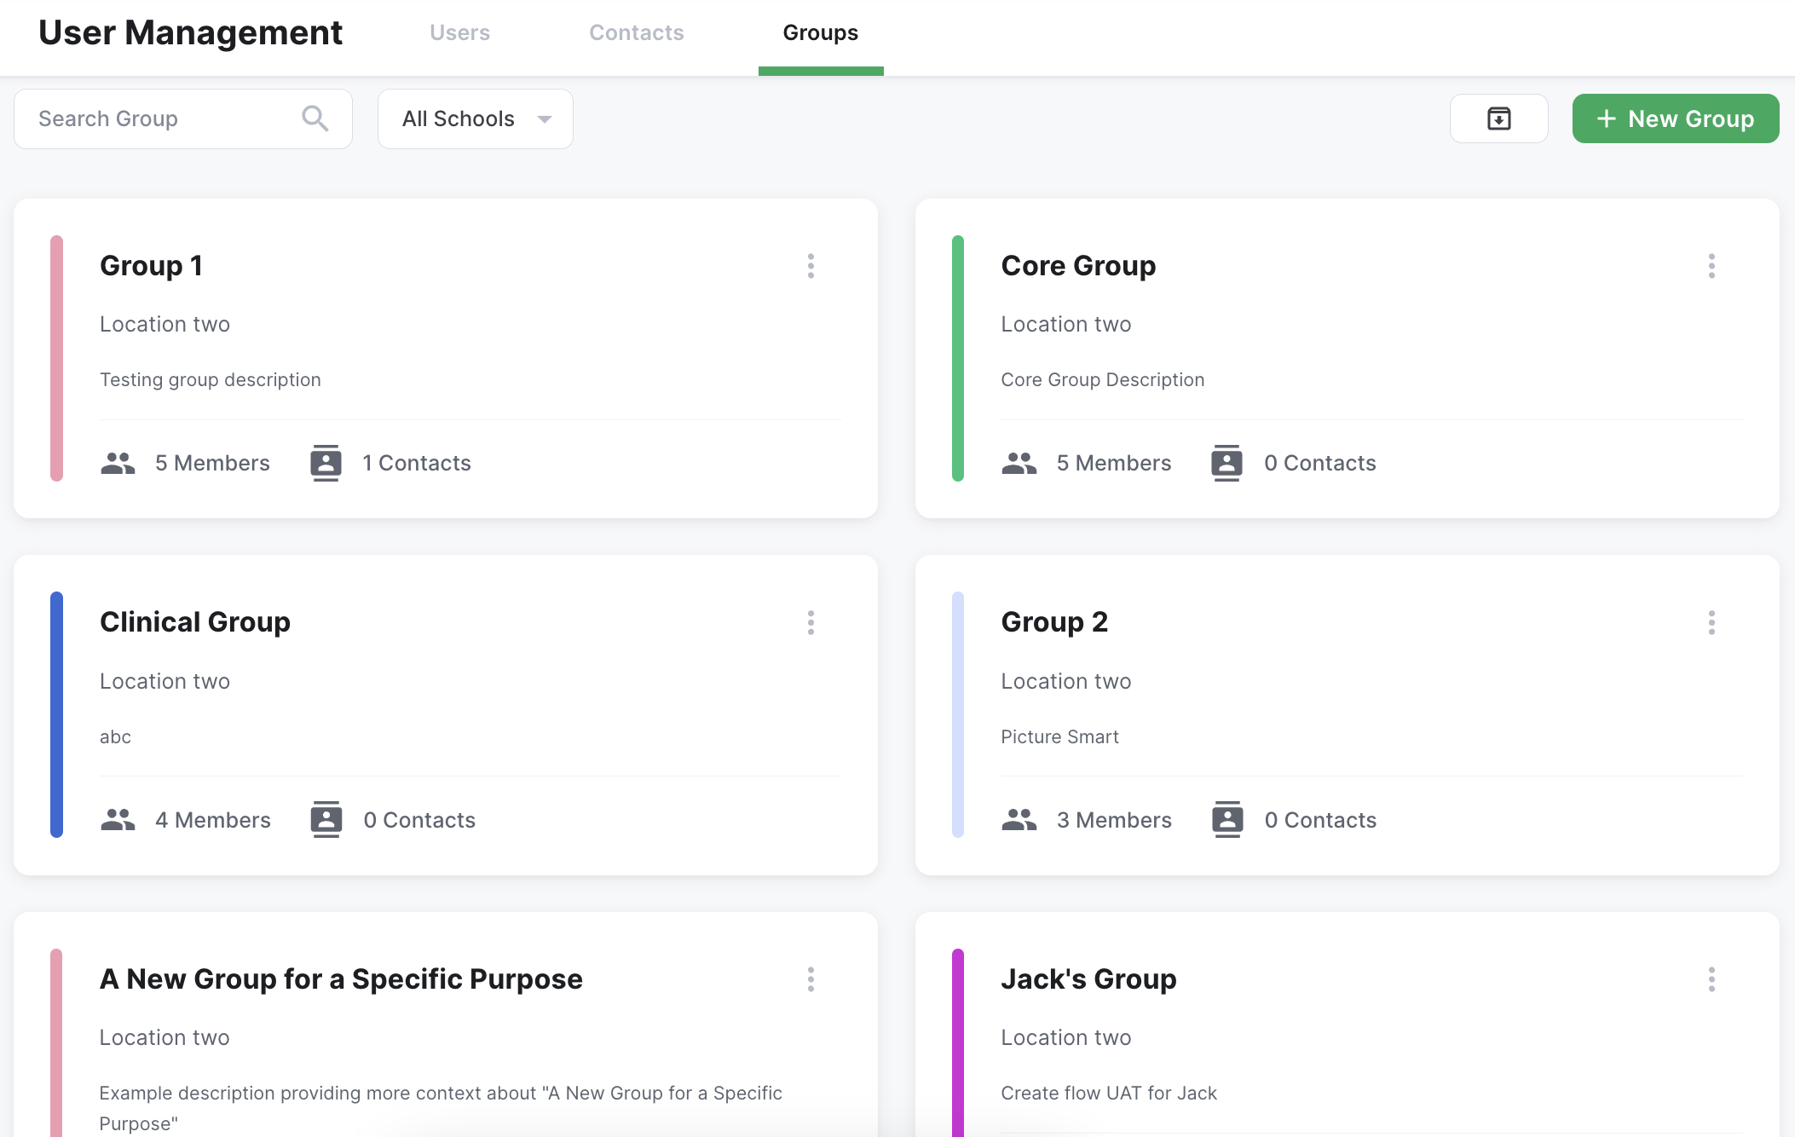The image size is (1795, 1137).
Task: Open A New Group for a Specific Purpose
Action: pyautogui.click(x=341, y=979)
